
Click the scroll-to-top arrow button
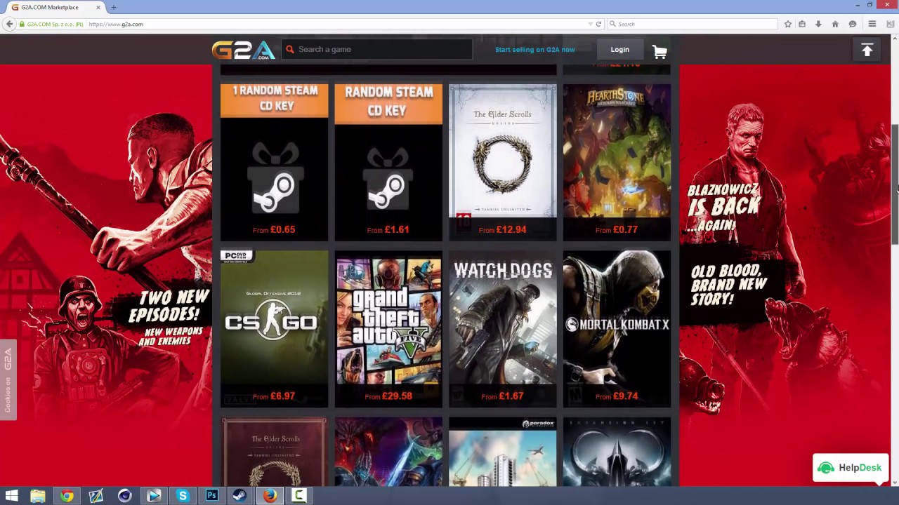pyautogui.click(x=867, y=50)
